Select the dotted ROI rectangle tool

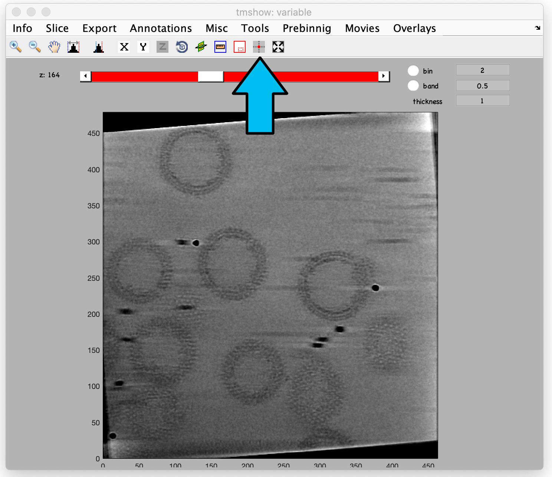click(x=239, y=46)
